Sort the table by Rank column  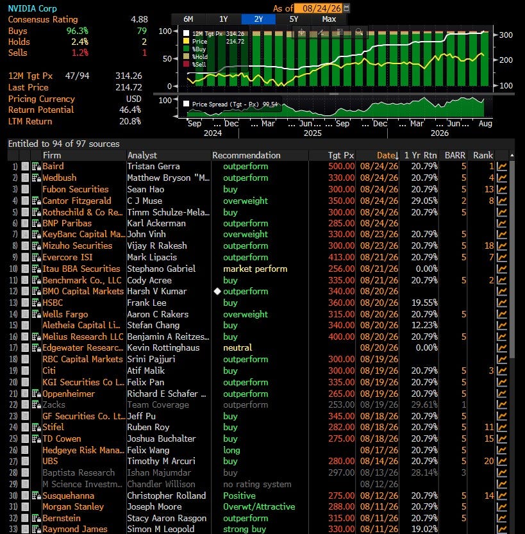tap(483, 155)
